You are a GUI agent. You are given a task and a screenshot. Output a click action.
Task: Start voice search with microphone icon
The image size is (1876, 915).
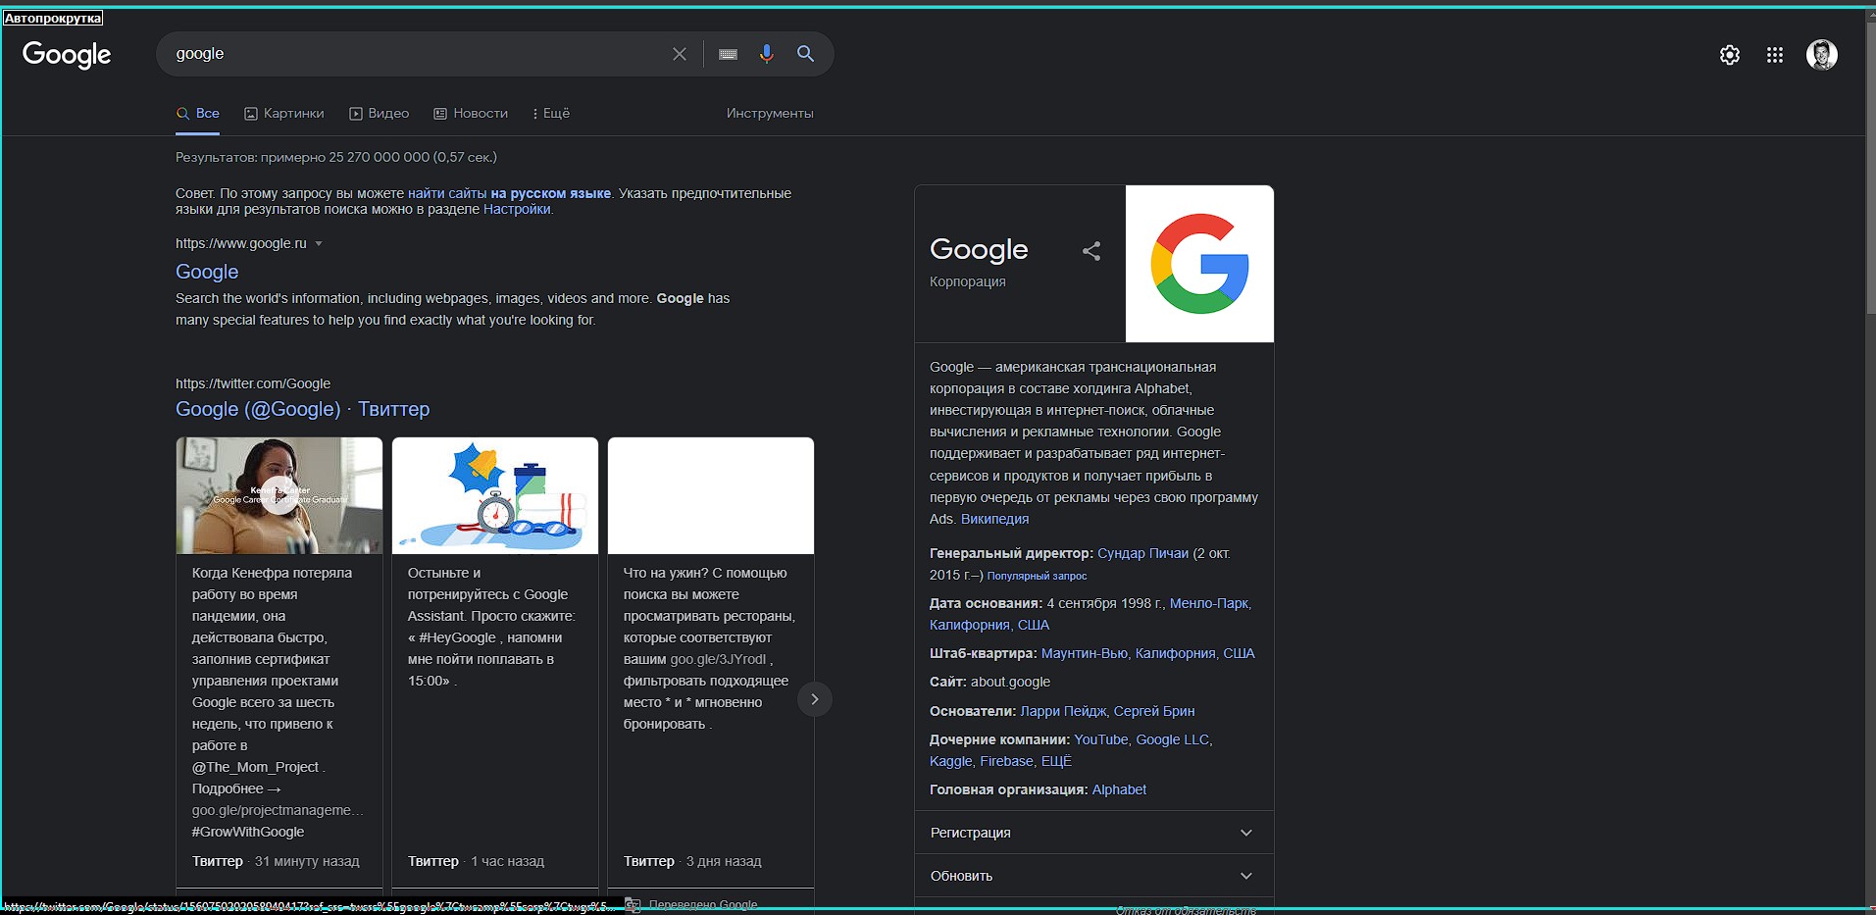click(x=767, y=54)
